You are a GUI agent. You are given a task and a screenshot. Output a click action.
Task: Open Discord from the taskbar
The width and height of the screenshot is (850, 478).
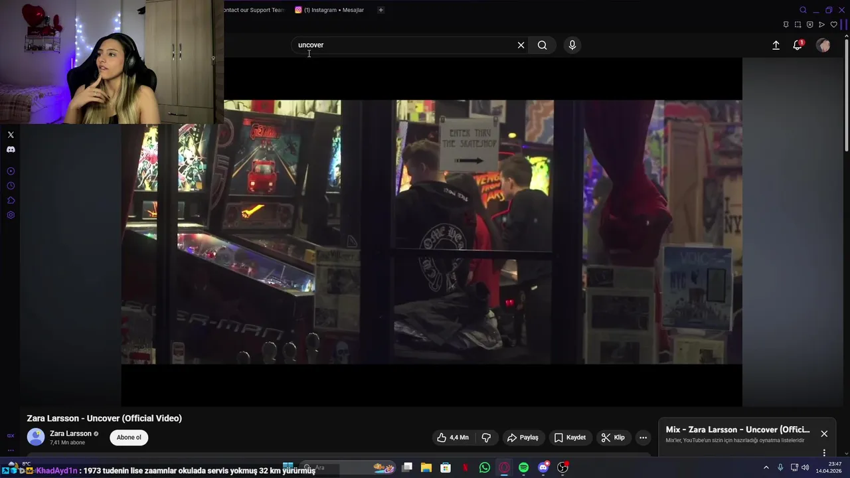(543, 468)
